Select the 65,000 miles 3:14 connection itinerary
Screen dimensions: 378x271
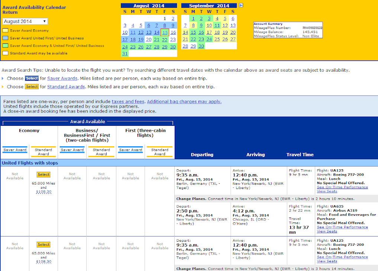coord(43,245)
